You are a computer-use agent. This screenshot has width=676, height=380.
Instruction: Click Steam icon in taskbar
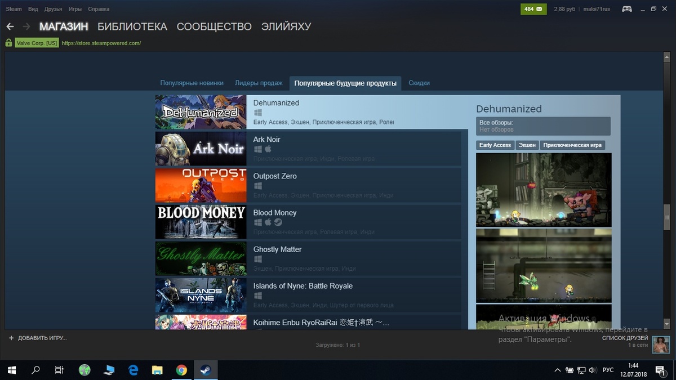[x=206, y=370]
